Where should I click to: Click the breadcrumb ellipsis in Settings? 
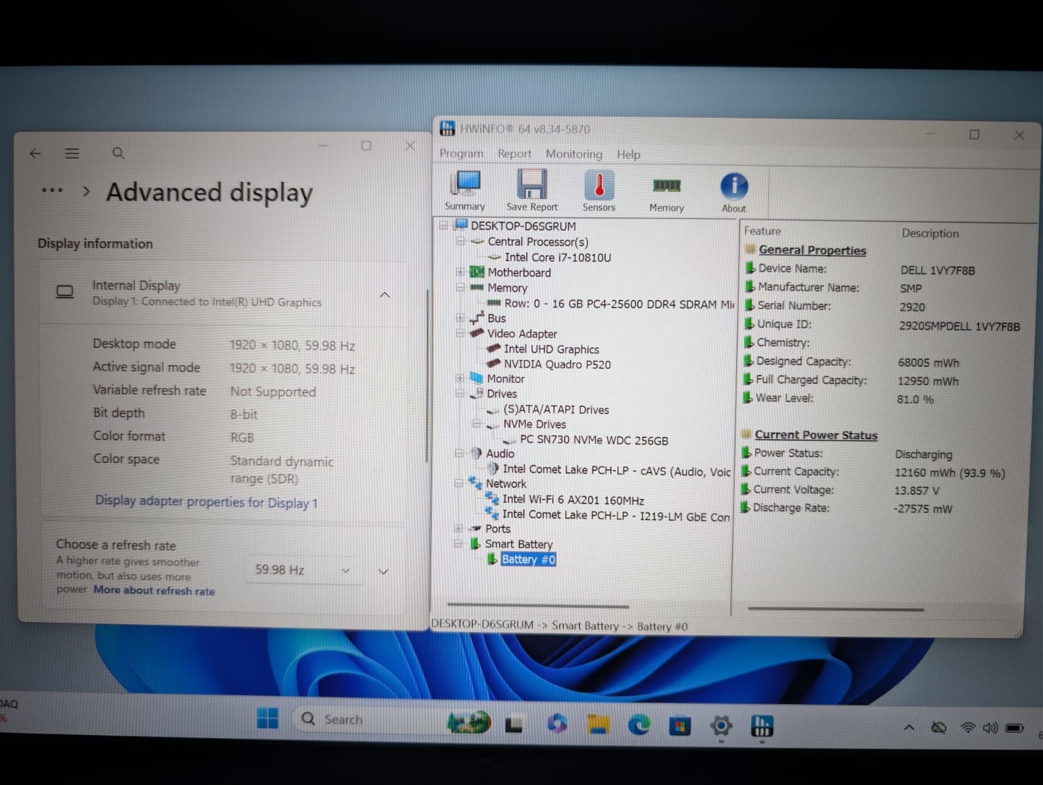52,191
